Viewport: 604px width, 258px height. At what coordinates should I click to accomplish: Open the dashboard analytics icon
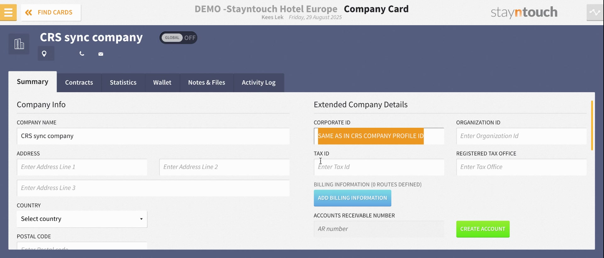[x=595, y=13]
